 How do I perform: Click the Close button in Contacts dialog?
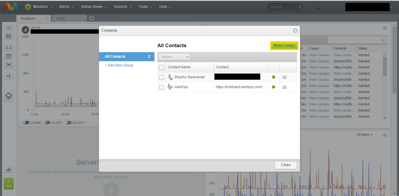pyautogui.click(x=286, y=165)
